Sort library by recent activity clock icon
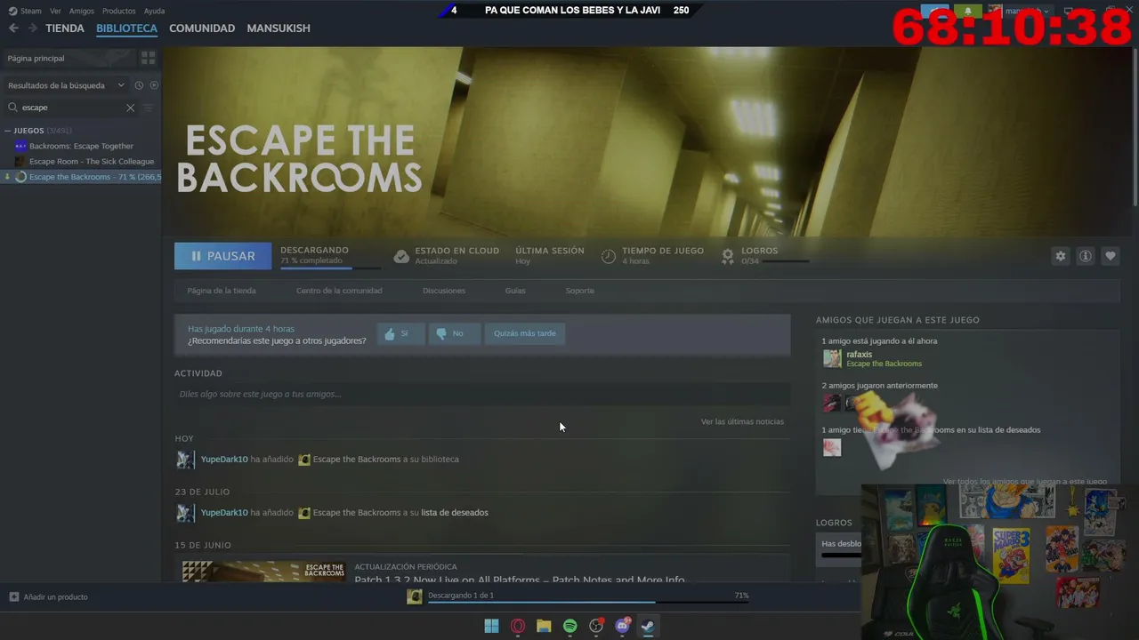 point(139,85)
